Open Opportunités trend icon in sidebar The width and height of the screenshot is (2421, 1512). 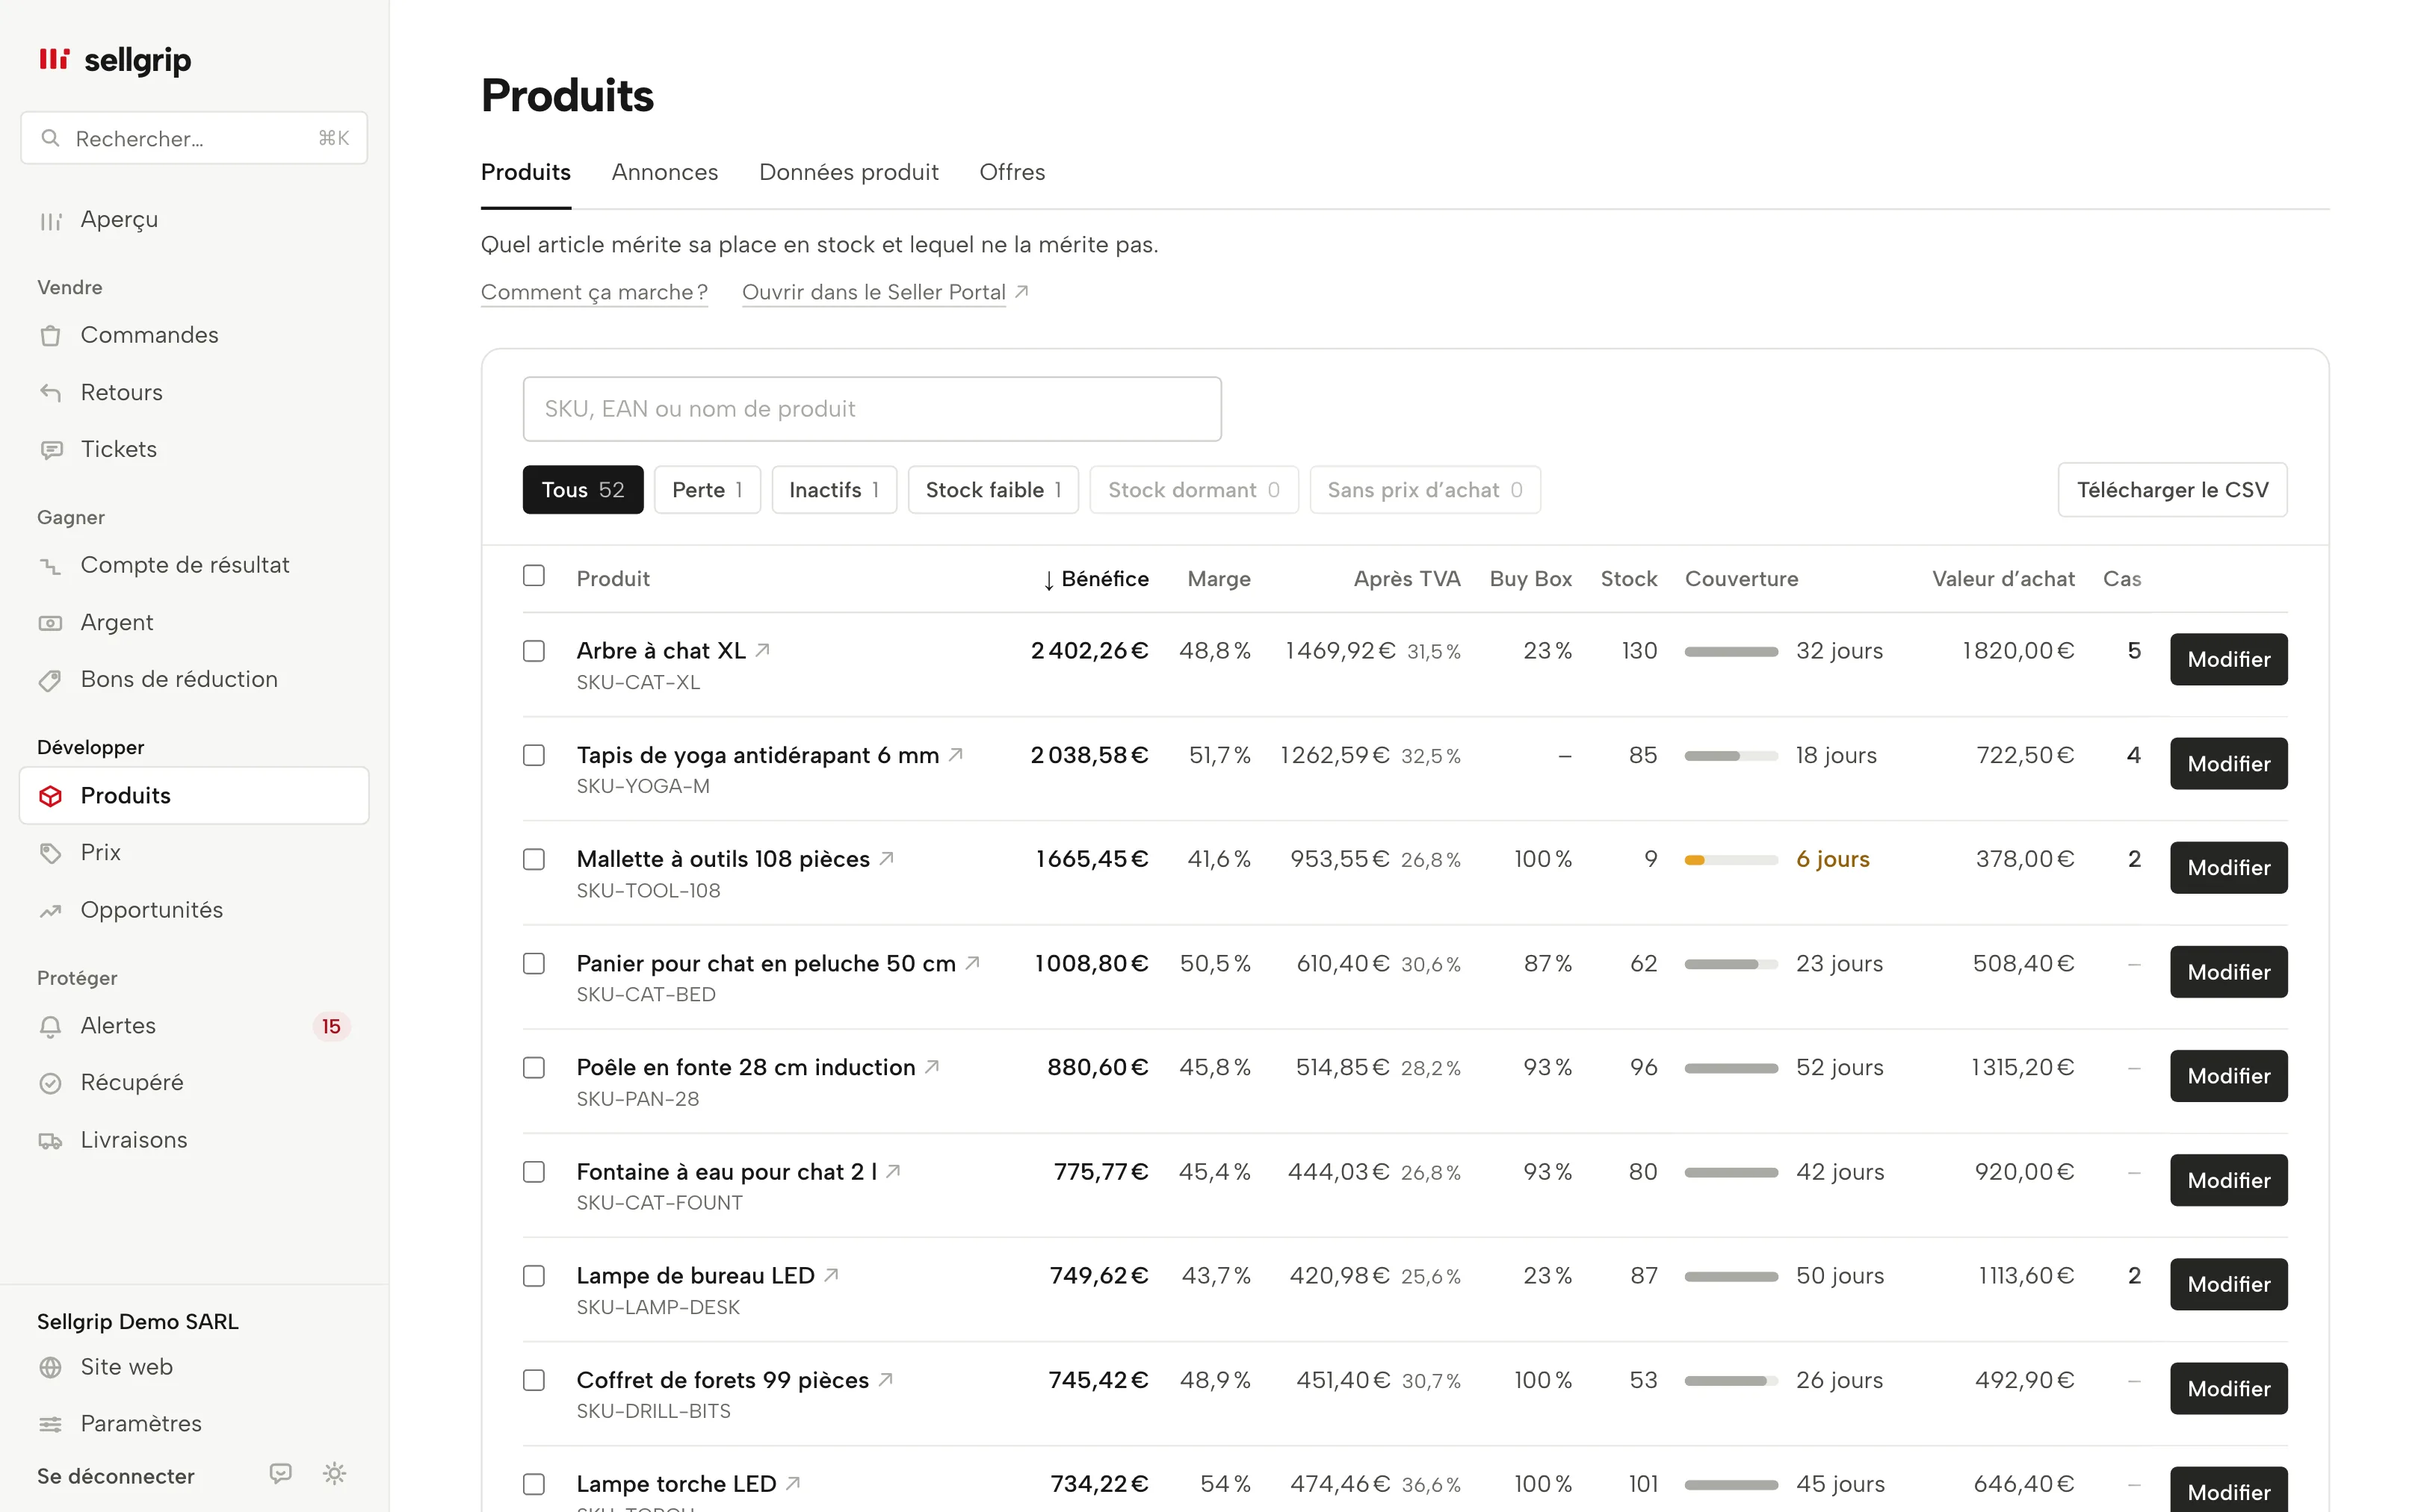(50, 910)
